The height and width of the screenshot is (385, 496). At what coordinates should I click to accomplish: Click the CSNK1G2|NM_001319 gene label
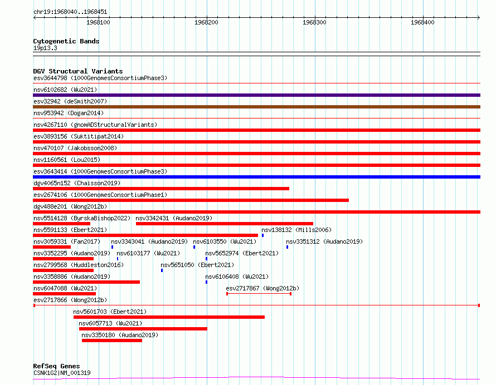tap(62, 373)
